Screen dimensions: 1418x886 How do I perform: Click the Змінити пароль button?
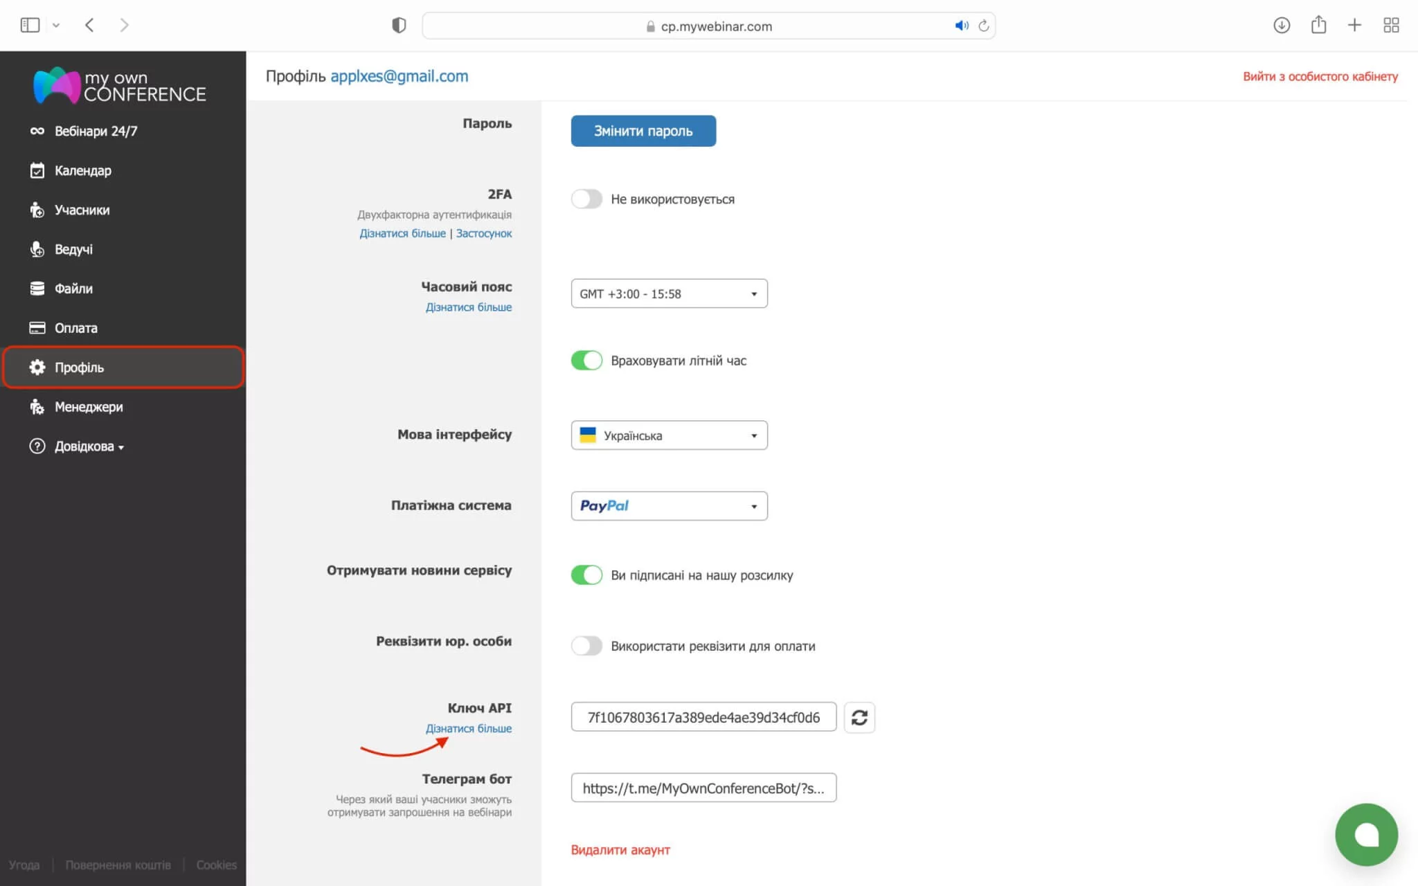tap(643, 130)
